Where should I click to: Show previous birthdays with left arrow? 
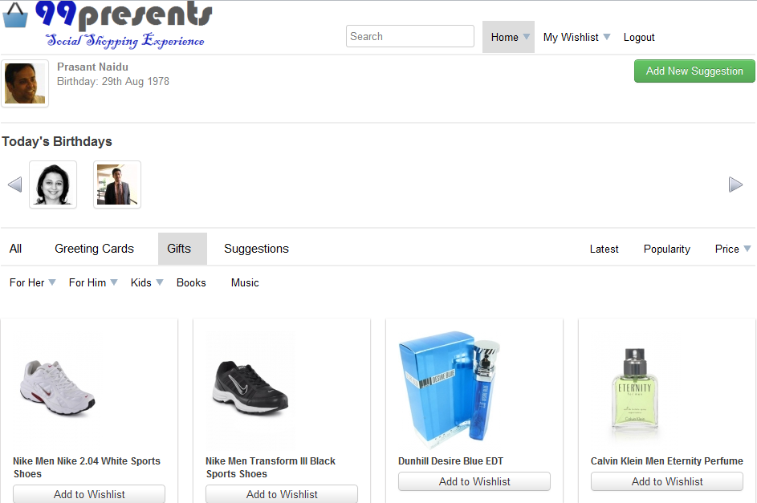tap(15, 185)
